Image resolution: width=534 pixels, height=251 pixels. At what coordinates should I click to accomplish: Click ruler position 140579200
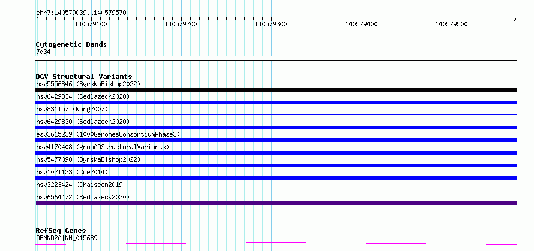tap(181, 24)
